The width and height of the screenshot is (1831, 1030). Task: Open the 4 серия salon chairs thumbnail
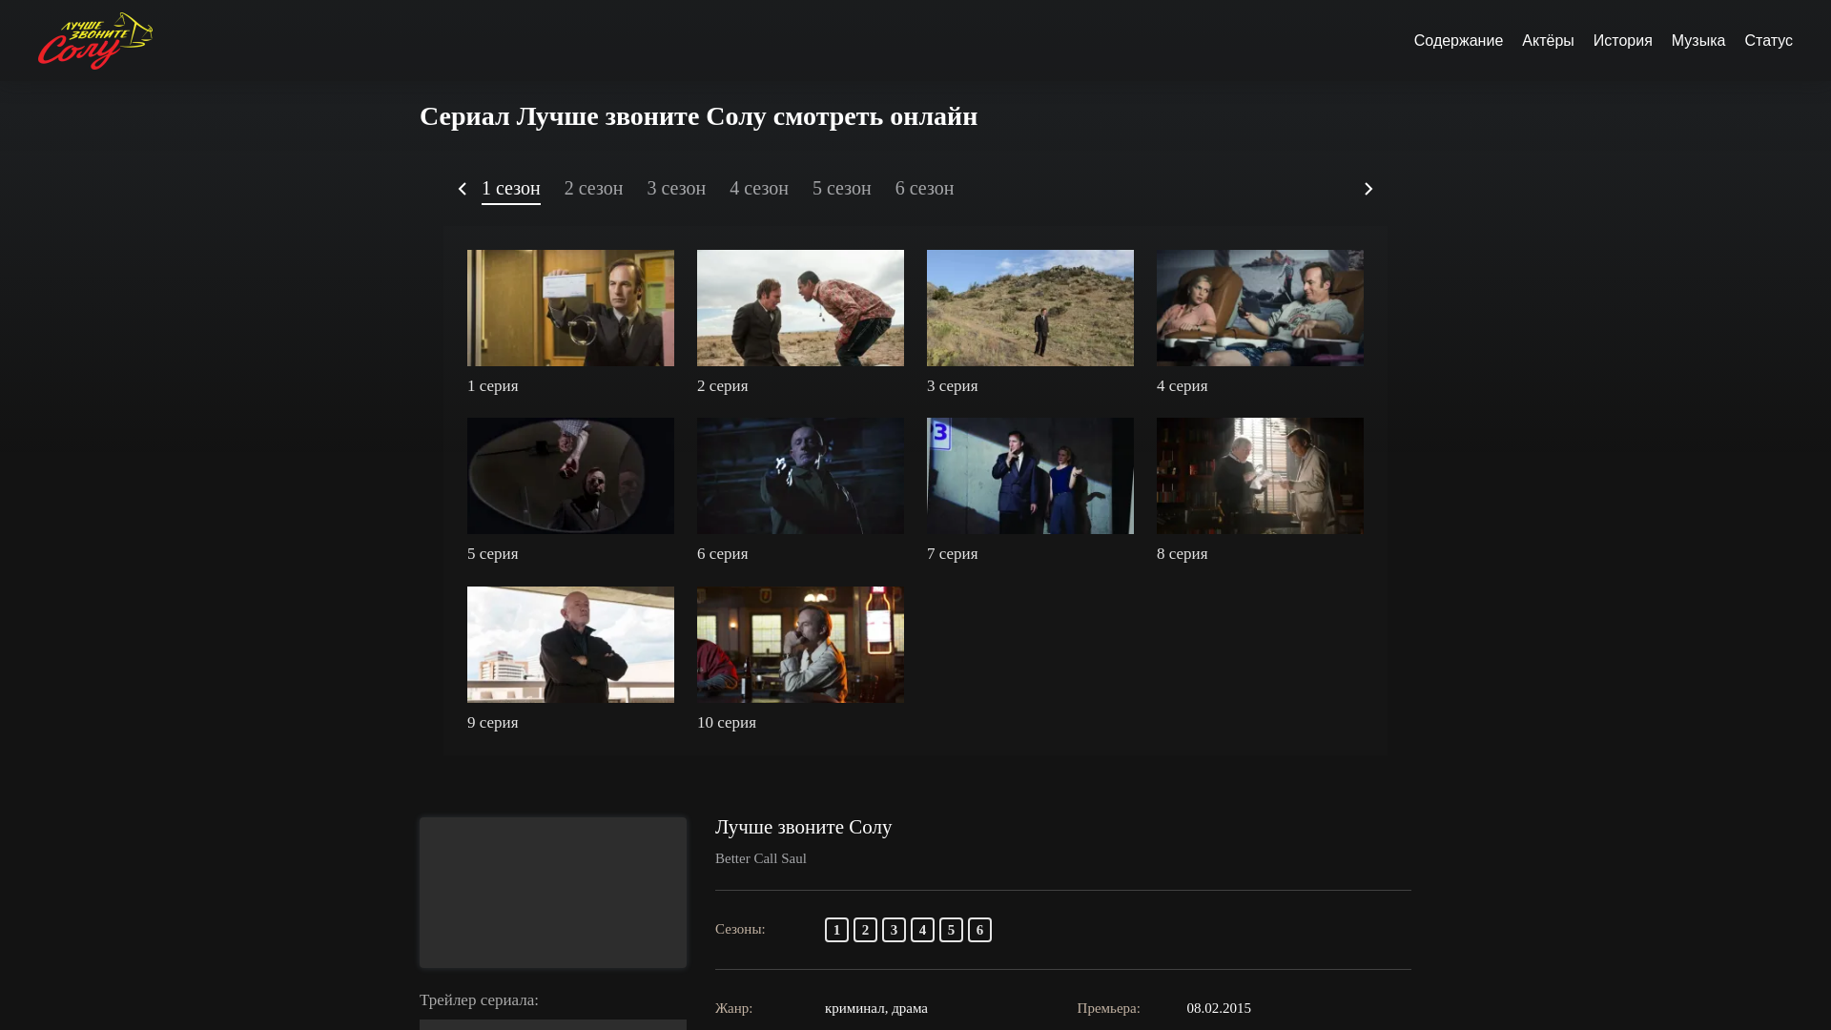[x=1260, y=308]
